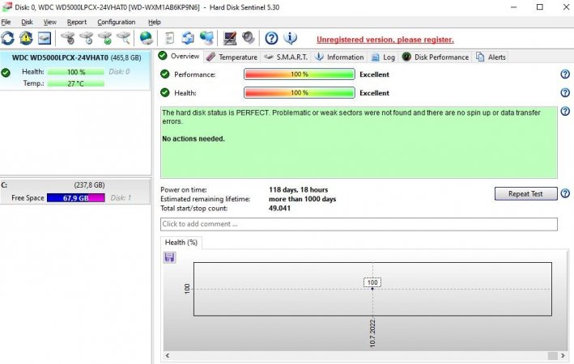Click the globe and monitor toolbar icon
The image size is (574, 364).
[x=206, y=38]
